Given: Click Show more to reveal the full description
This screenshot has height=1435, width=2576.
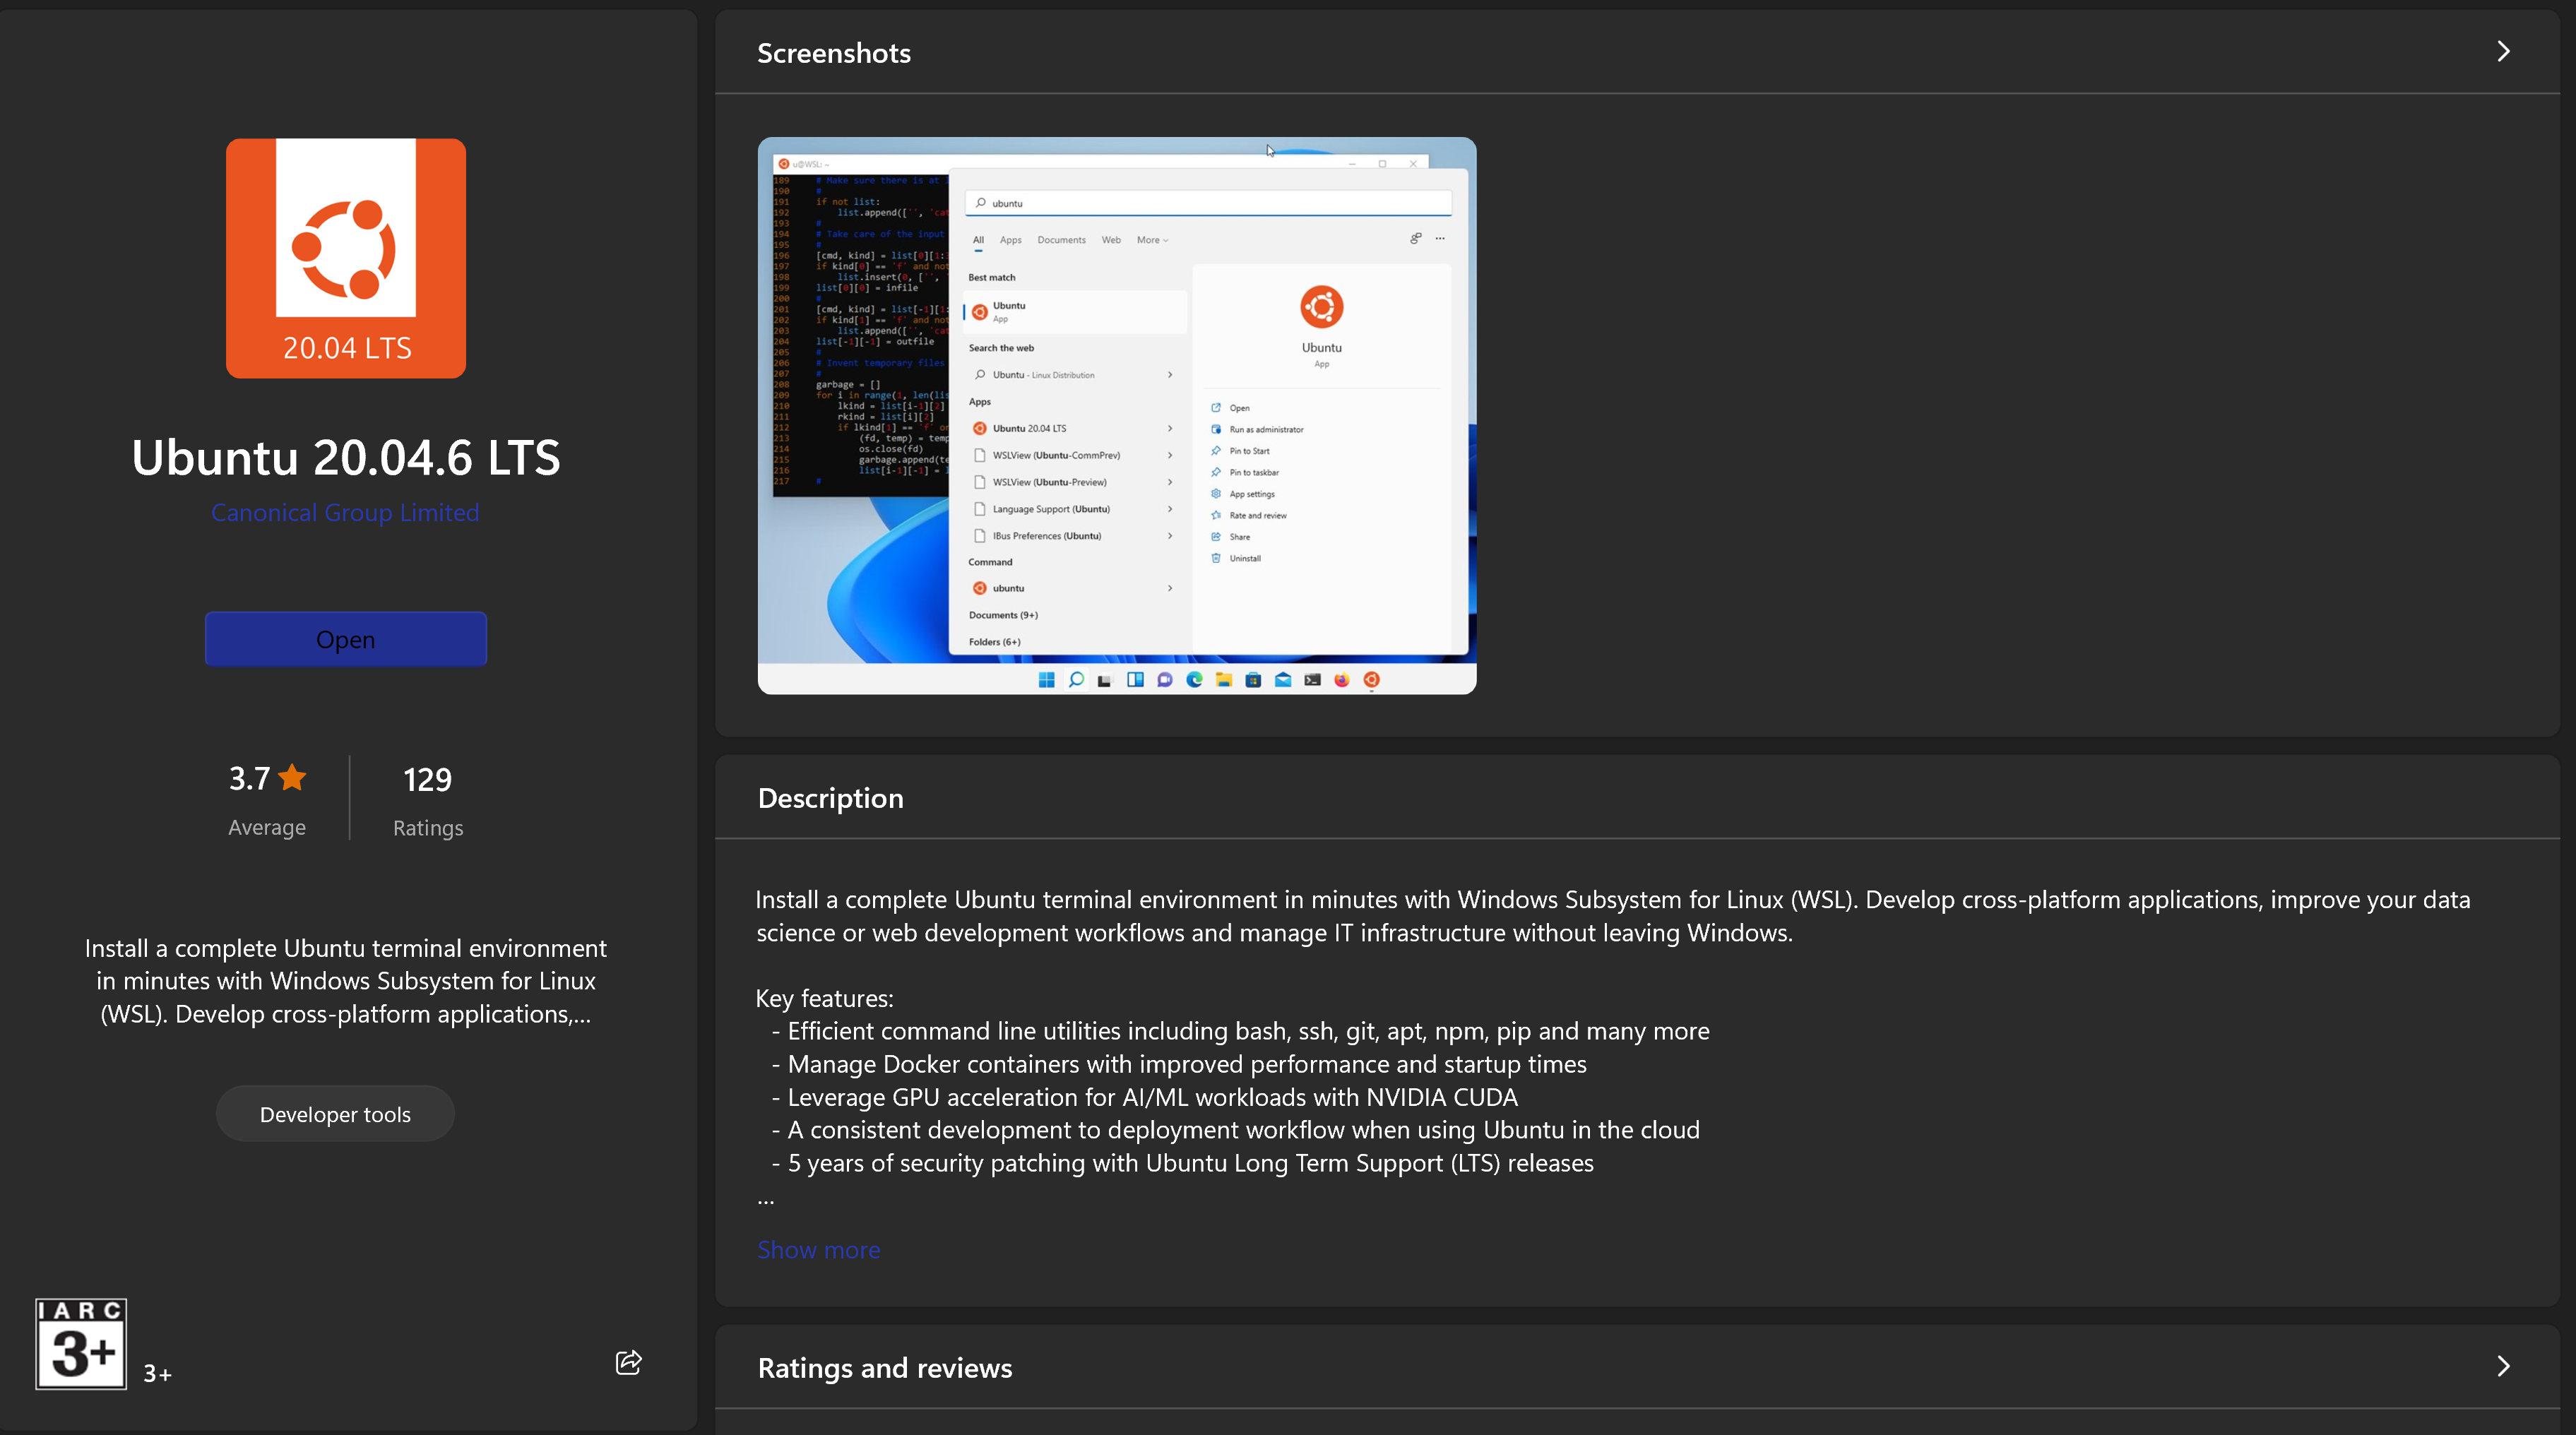Looking at the screenshot, I should (x=818, y=1249).
